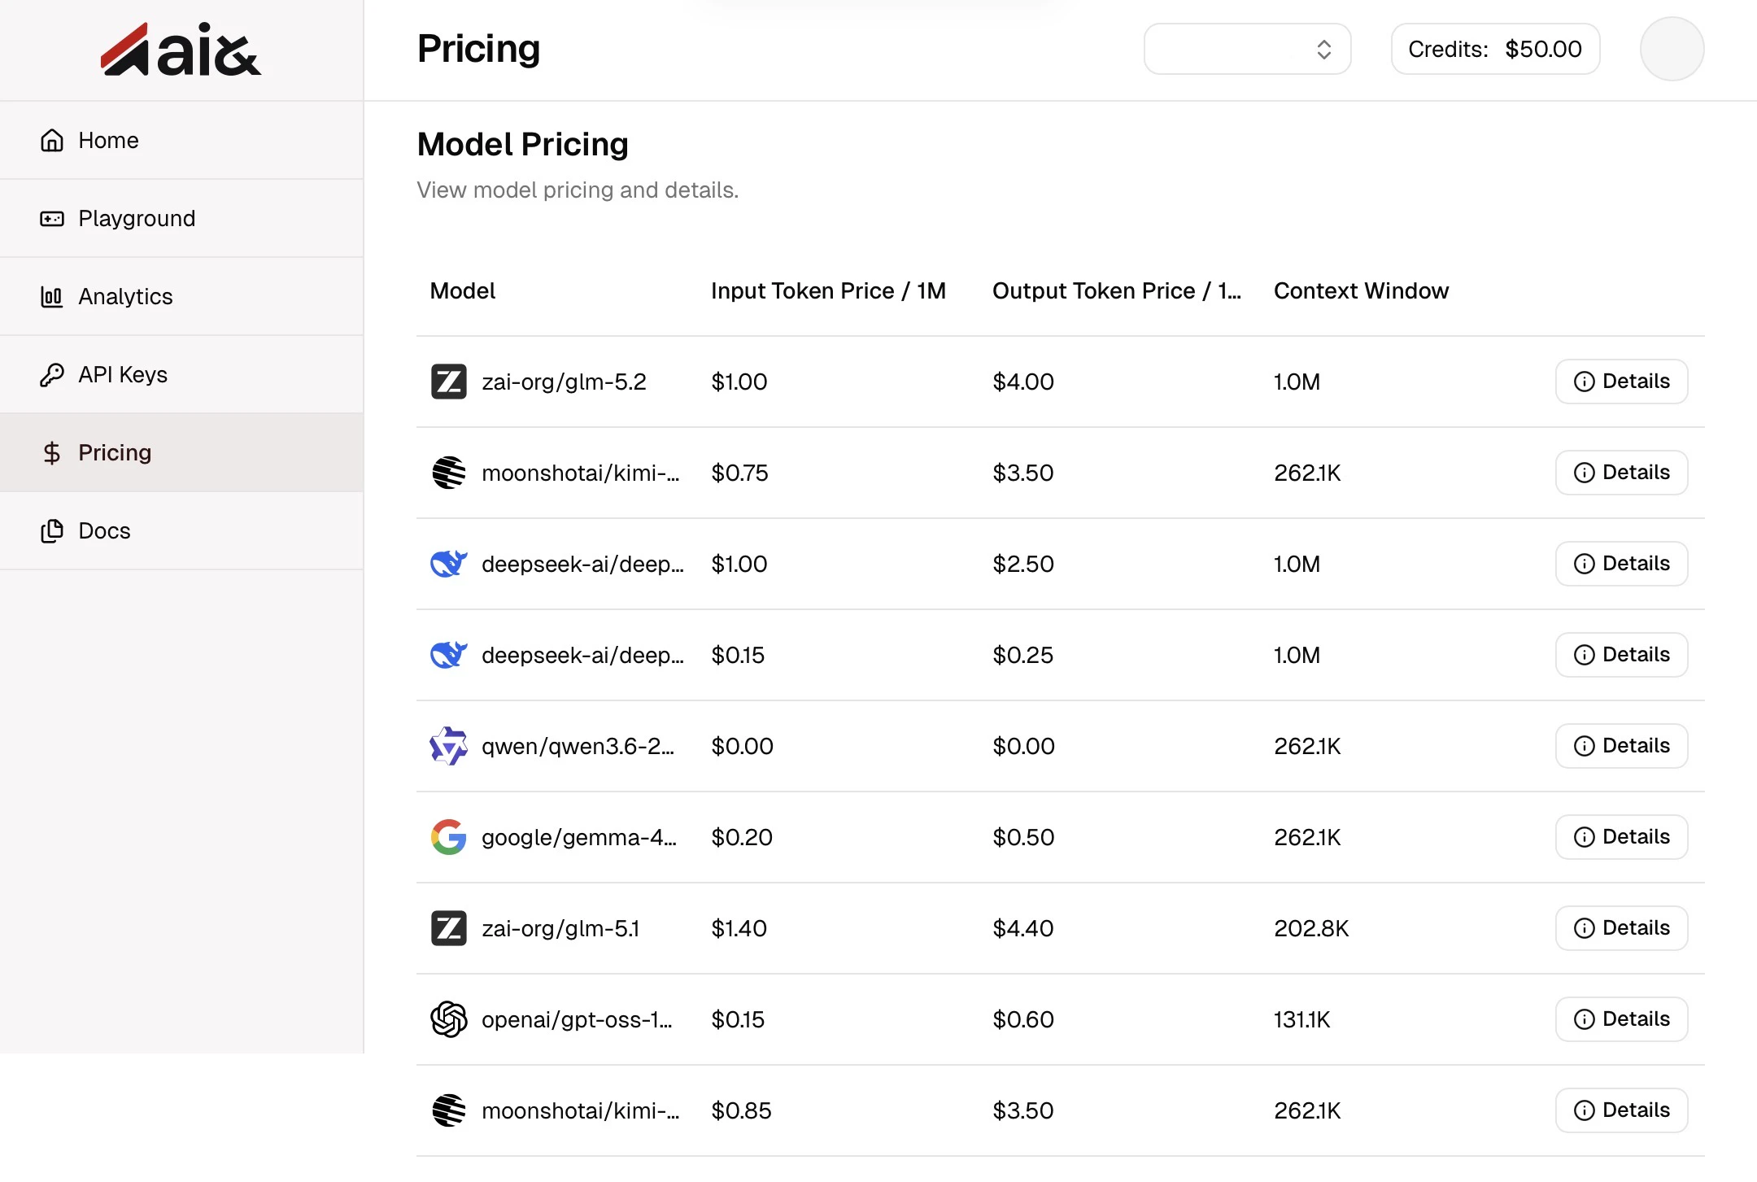Click the aix logo in the sidebar
The image size is (1757, 1182).
pyautogui.click(x=181, y=50)
